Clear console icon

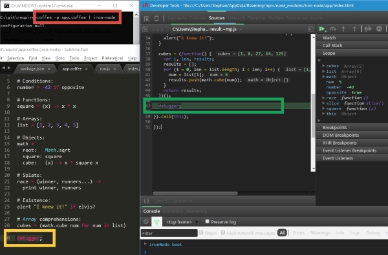click(x=146, y=221)
